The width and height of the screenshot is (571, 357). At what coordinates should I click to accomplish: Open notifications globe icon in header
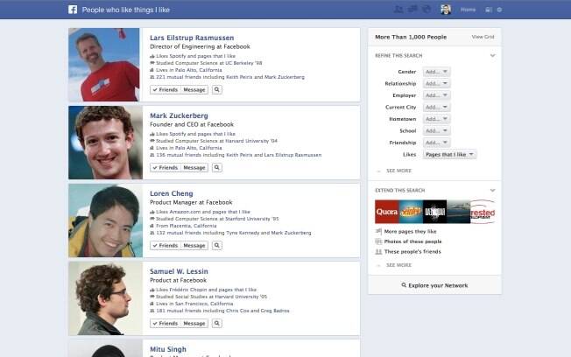click(426, 9)
